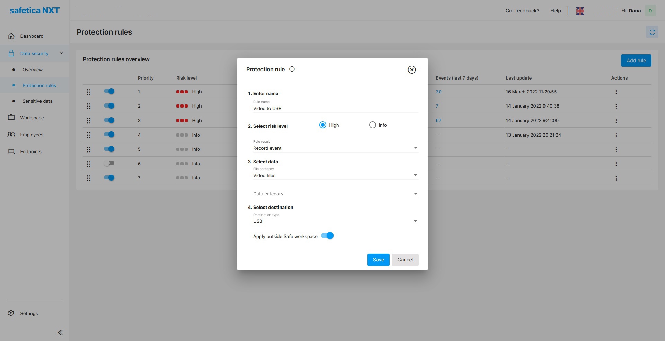Open actions menu for 16 March 2022 rule
This screenshot has height=341, width=665.
click(x=616, y=92)
